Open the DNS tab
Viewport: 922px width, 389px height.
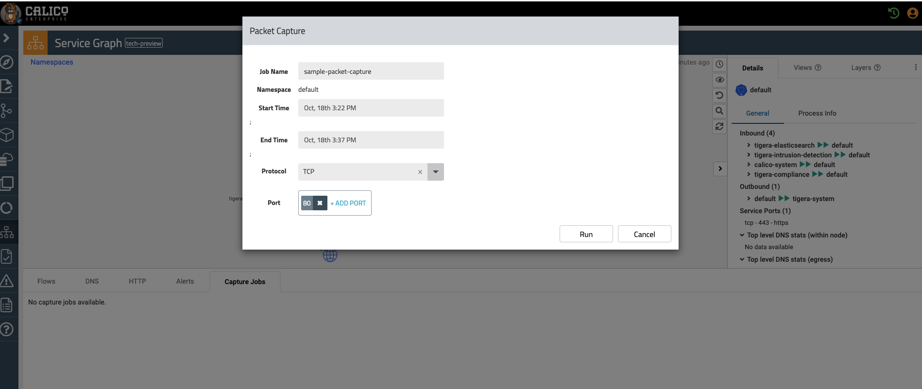pyautogui.click(x=92, y=281)
